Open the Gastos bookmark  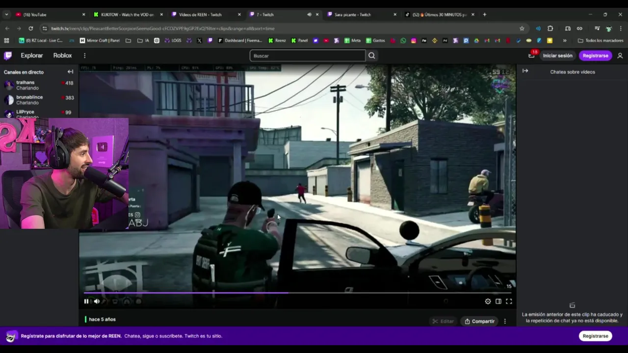pyautogui.click(x=375, y=41)
